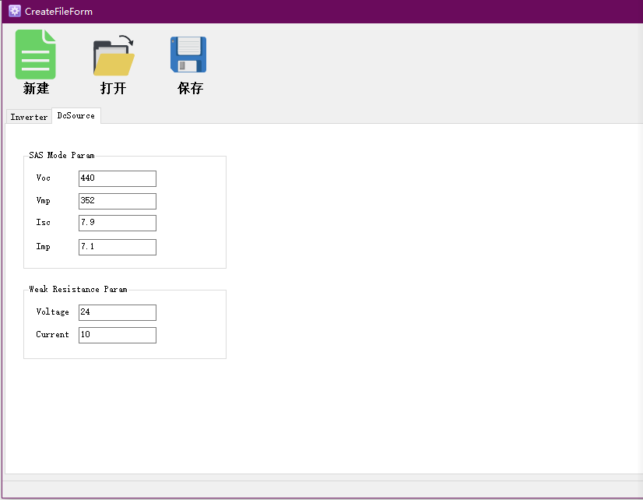This screenshot has height=500, width=643.
Task: Select the Isc input box with 7.9
Action: (117, 223)
